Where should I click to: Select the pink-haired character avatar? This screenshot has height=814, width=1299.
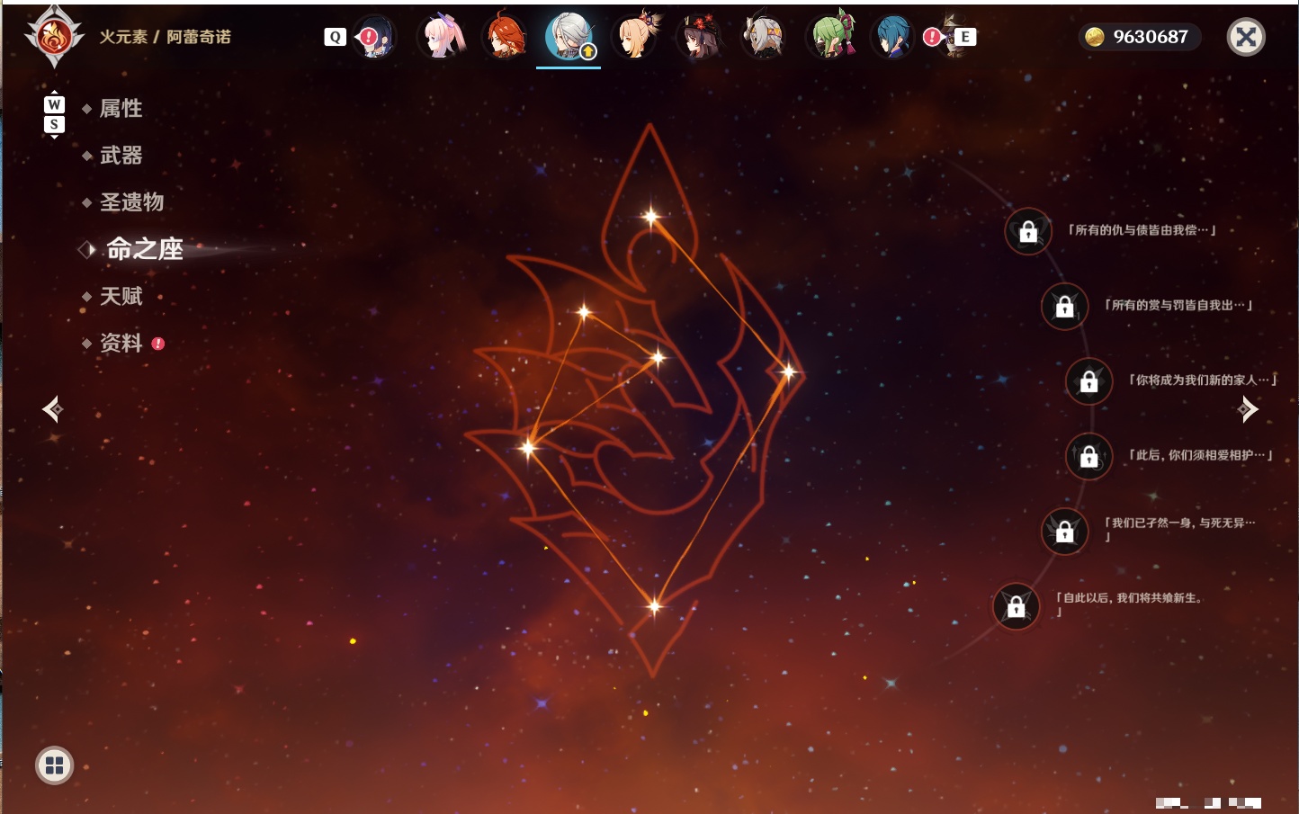tap(442, 37)
